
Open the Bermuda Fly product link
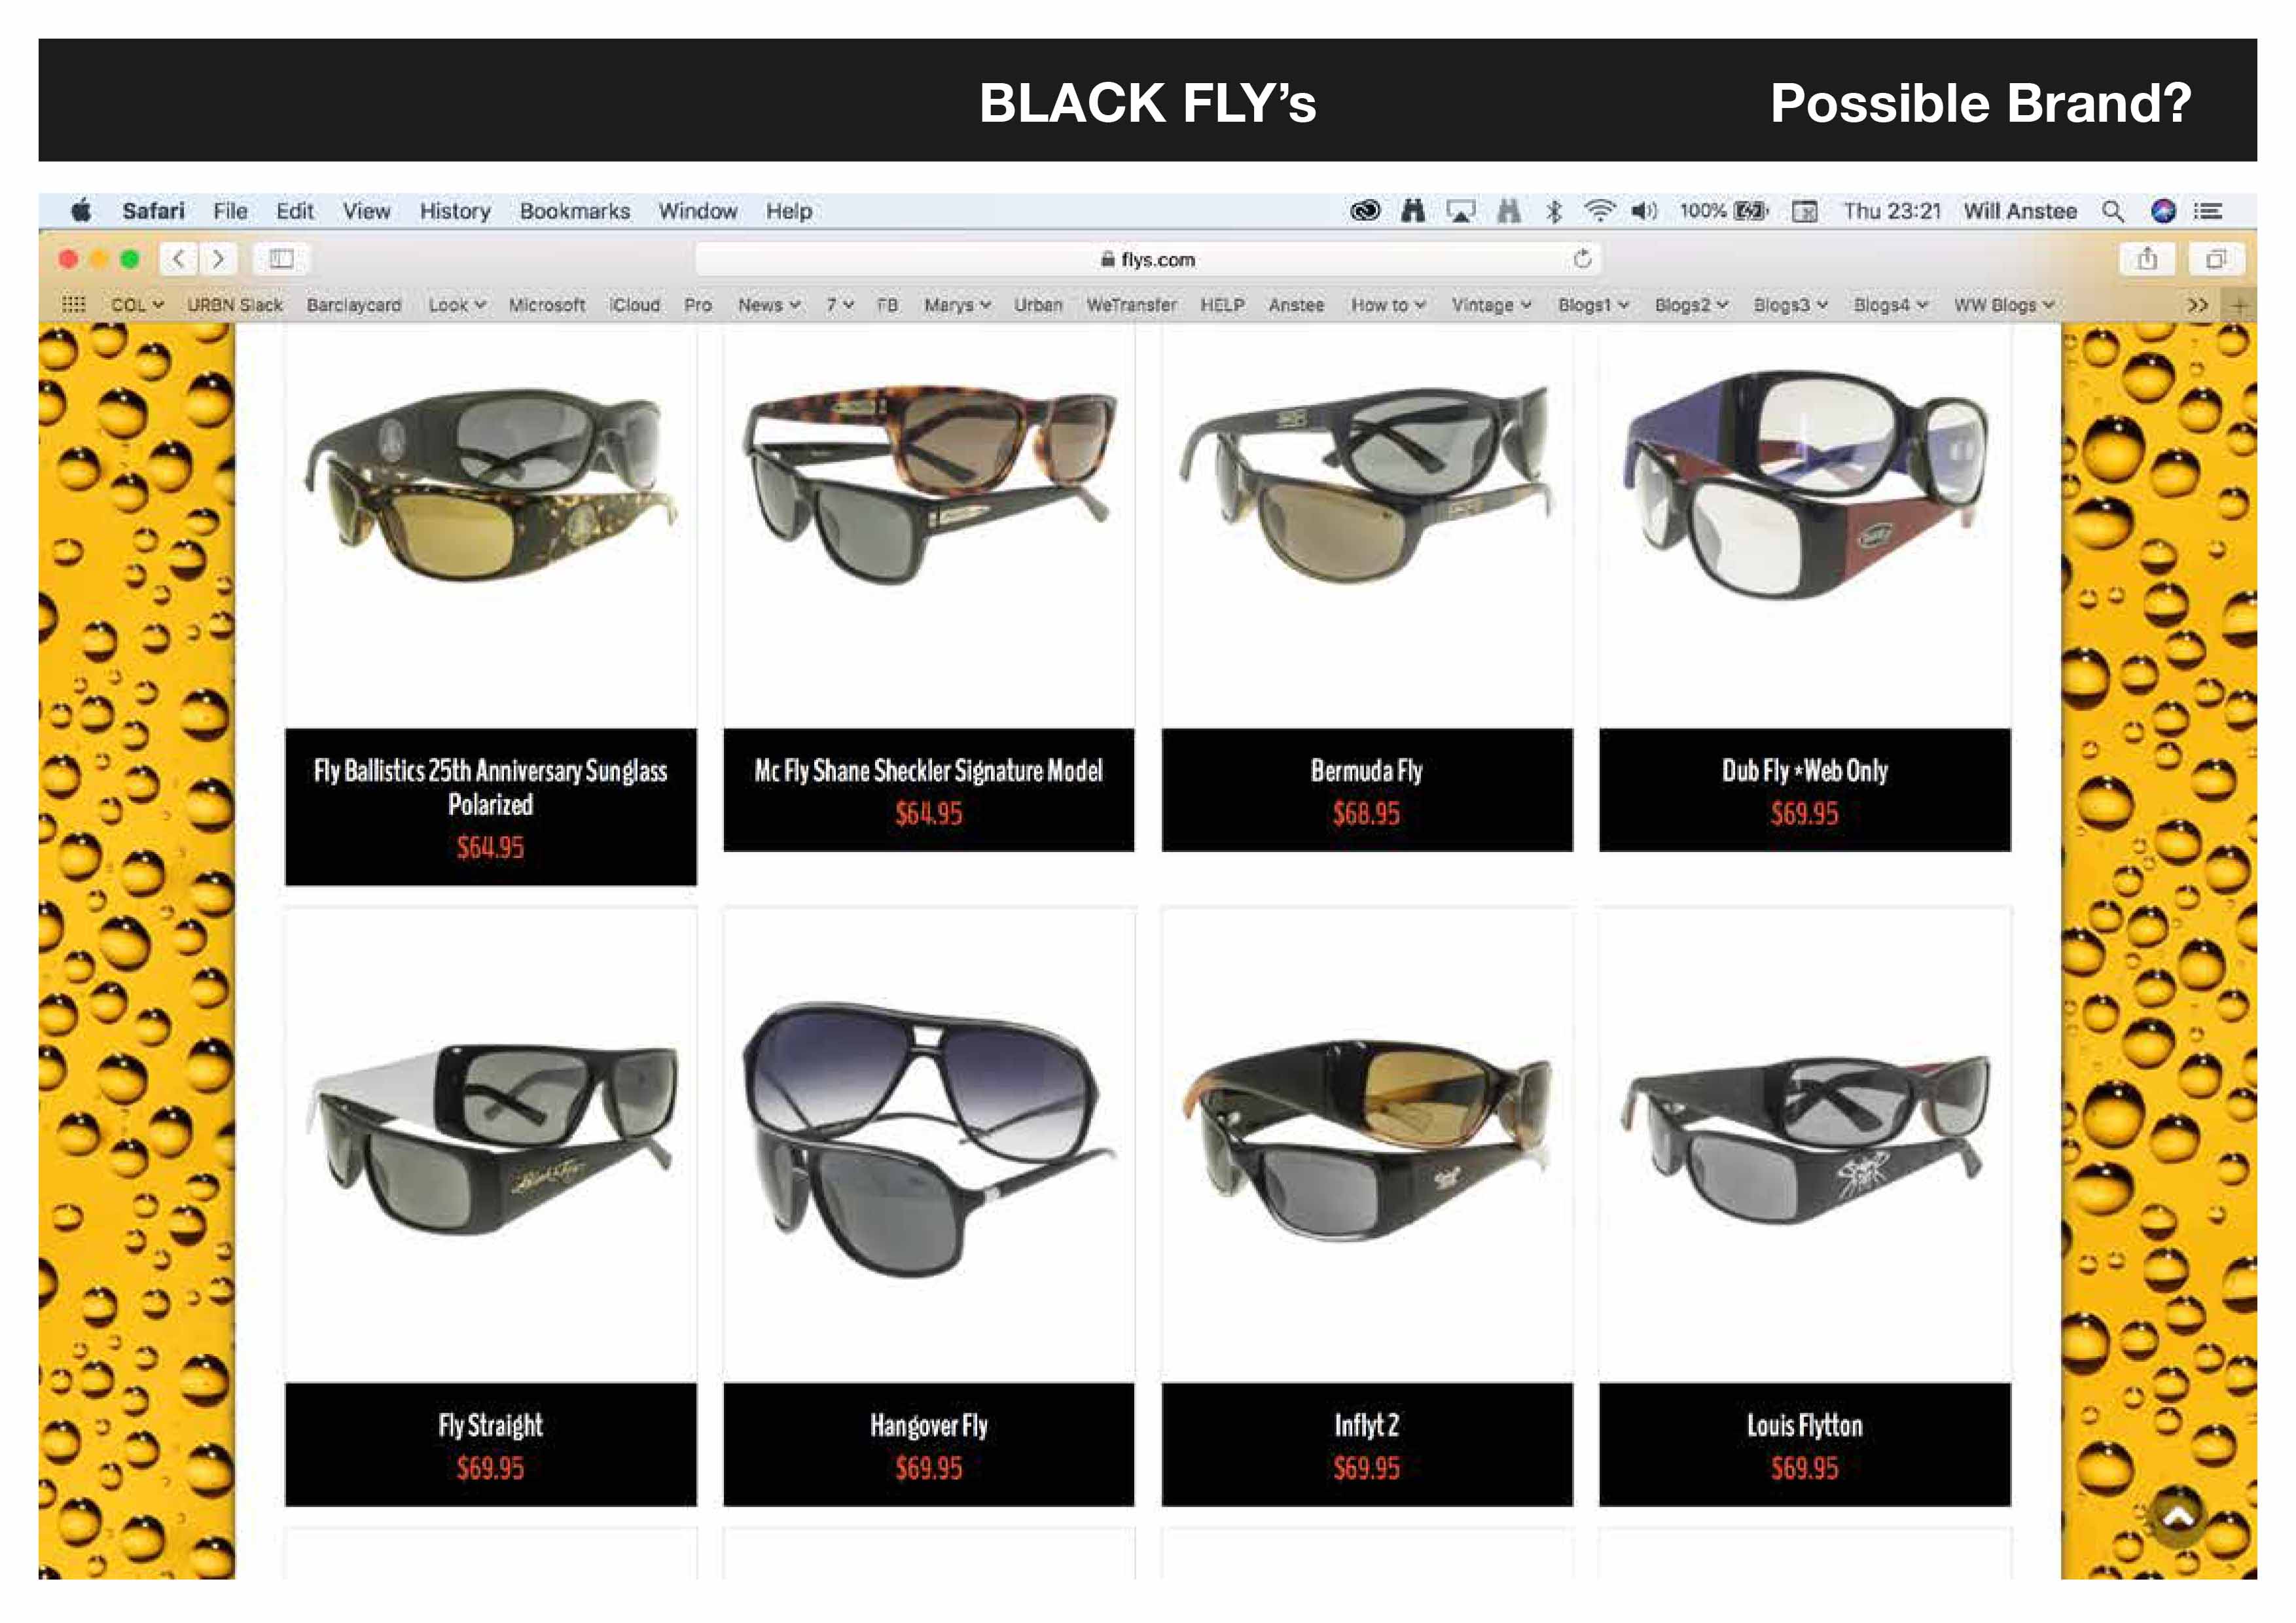[x=1366, y=771]
